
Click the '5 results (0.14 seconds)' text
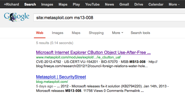coord(55,43)
